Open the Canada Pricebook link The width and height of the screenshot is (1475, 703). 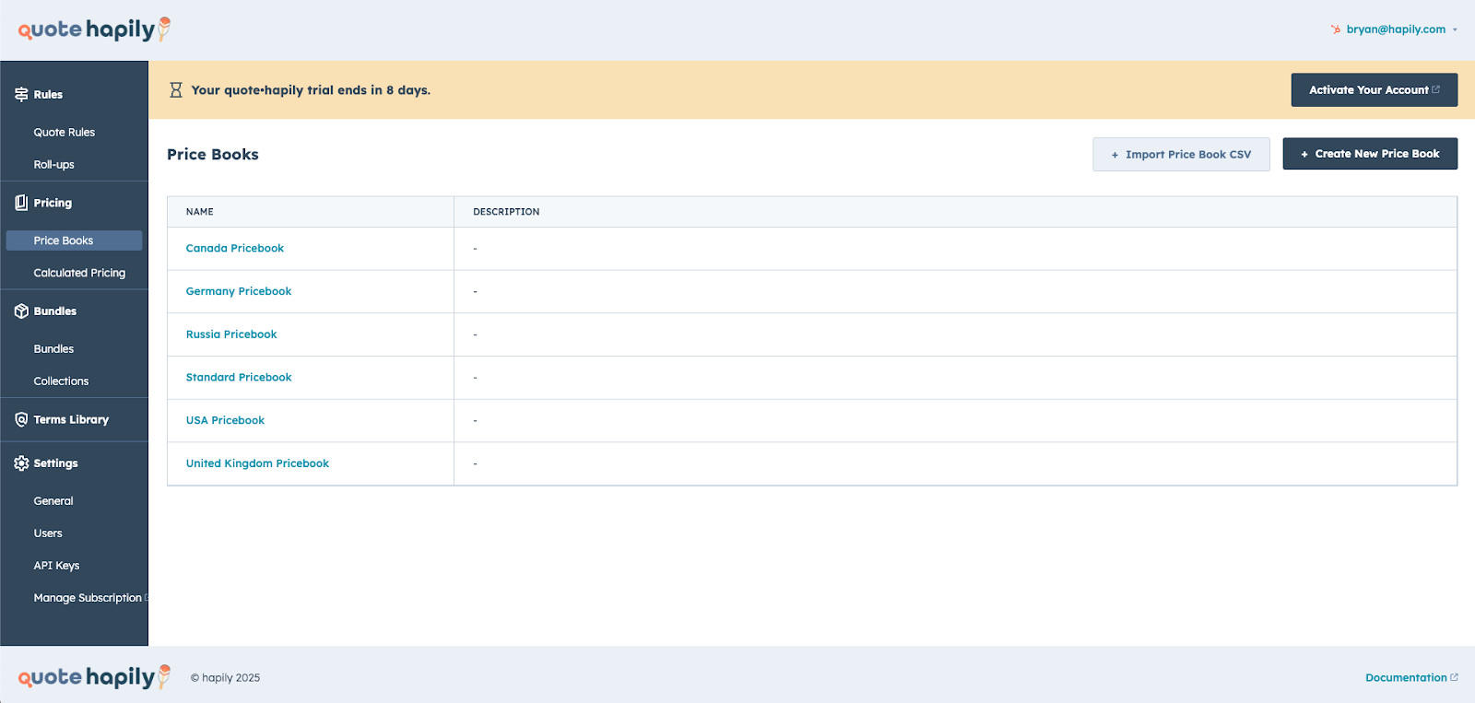pyautogui.click(x=235, y=249)
